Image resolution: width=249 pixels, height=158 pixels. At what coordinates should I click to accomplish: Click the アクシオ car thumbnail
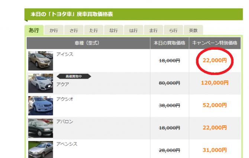click(41, 106)
